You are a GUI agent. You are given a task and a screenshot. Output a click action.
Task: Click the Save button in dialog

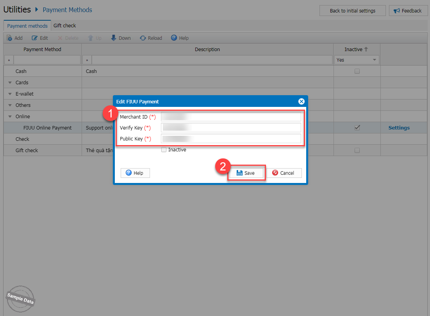tap(246, 173)
